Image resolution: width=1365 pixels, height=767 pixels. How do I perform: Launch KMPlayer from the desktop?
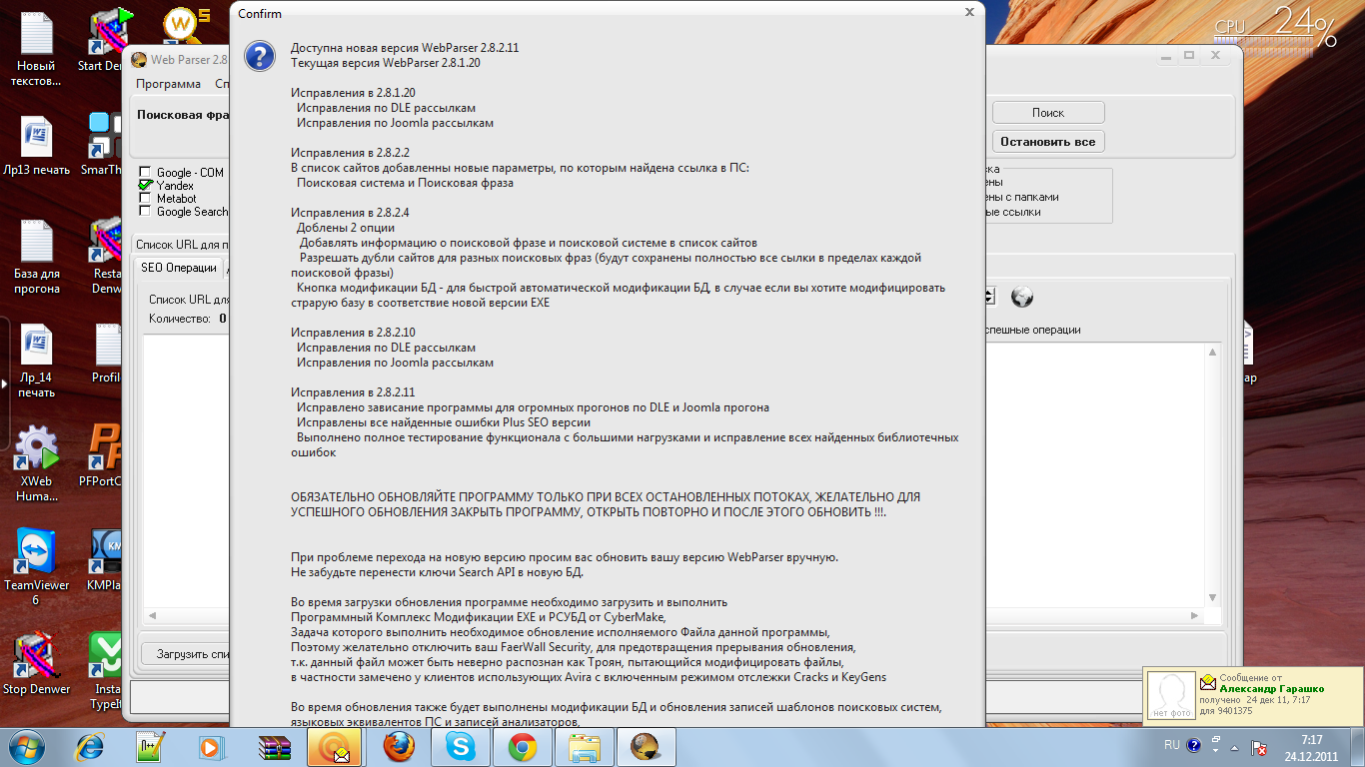point(104,560)
